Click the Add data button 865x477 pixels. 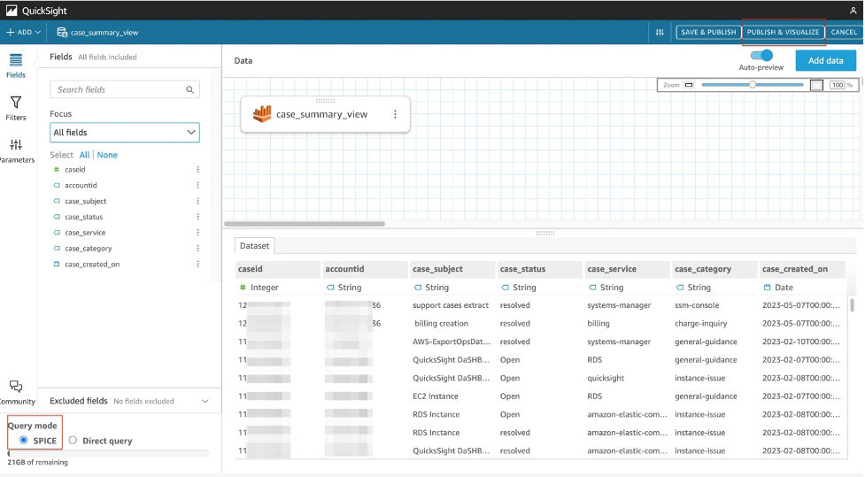click(825, 60)
